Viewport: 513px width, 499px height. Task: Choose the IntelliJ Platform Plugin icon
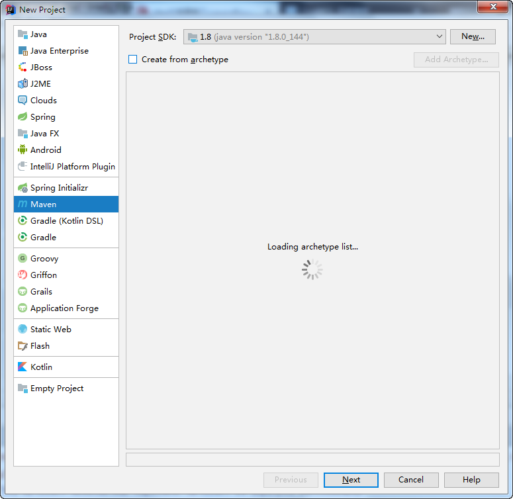pyautogui.click(x=23, y=166)
